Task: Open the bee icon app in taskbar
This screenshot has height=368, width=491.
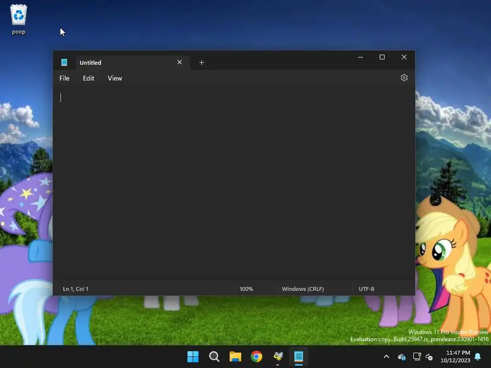Action: click(278, 356)
